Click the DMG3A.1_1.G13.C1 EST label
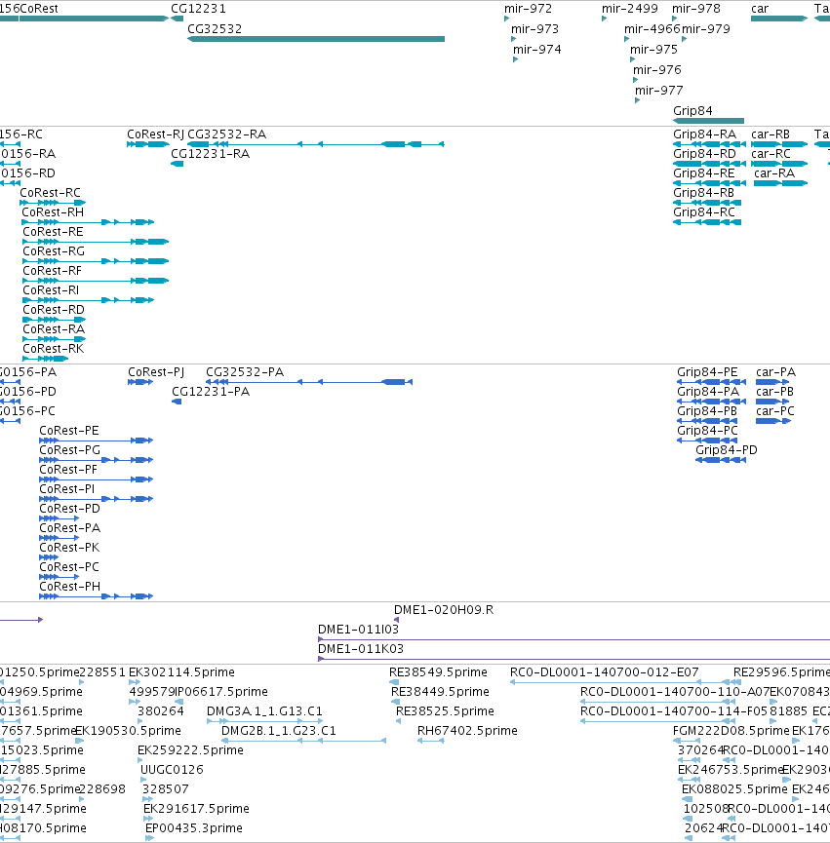This screenshot has width=830, height=843. click(x=264, y=711)
